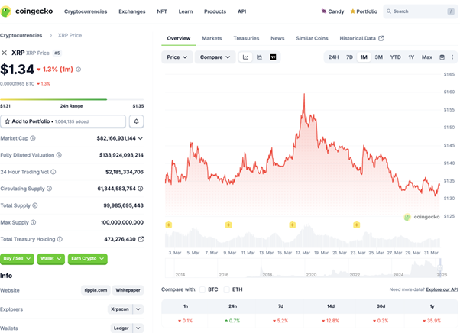This screenshot has height=333, width=460.
Task: Open Total Treasury Holding external link icon
Action: pyautogui.click(x=140, y=239)
